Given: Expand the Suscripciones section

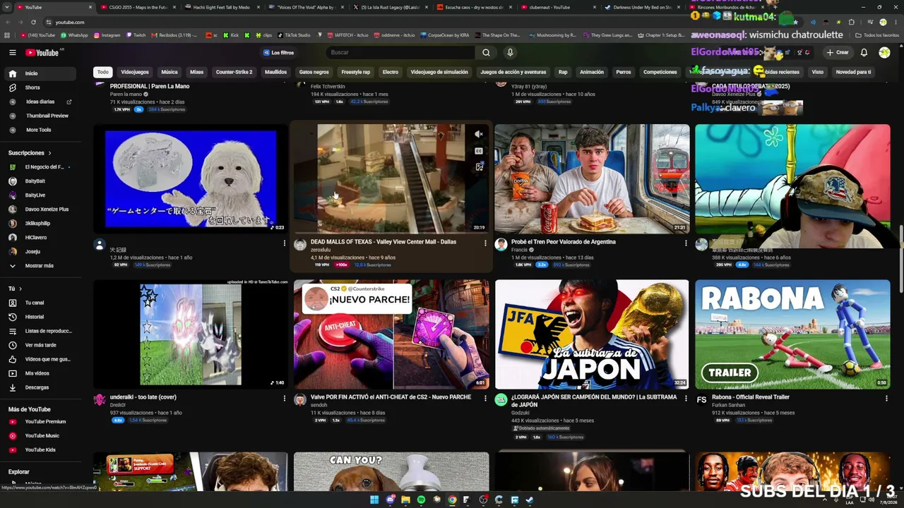Looking at the screenshot, I should (x=30, y=152).
